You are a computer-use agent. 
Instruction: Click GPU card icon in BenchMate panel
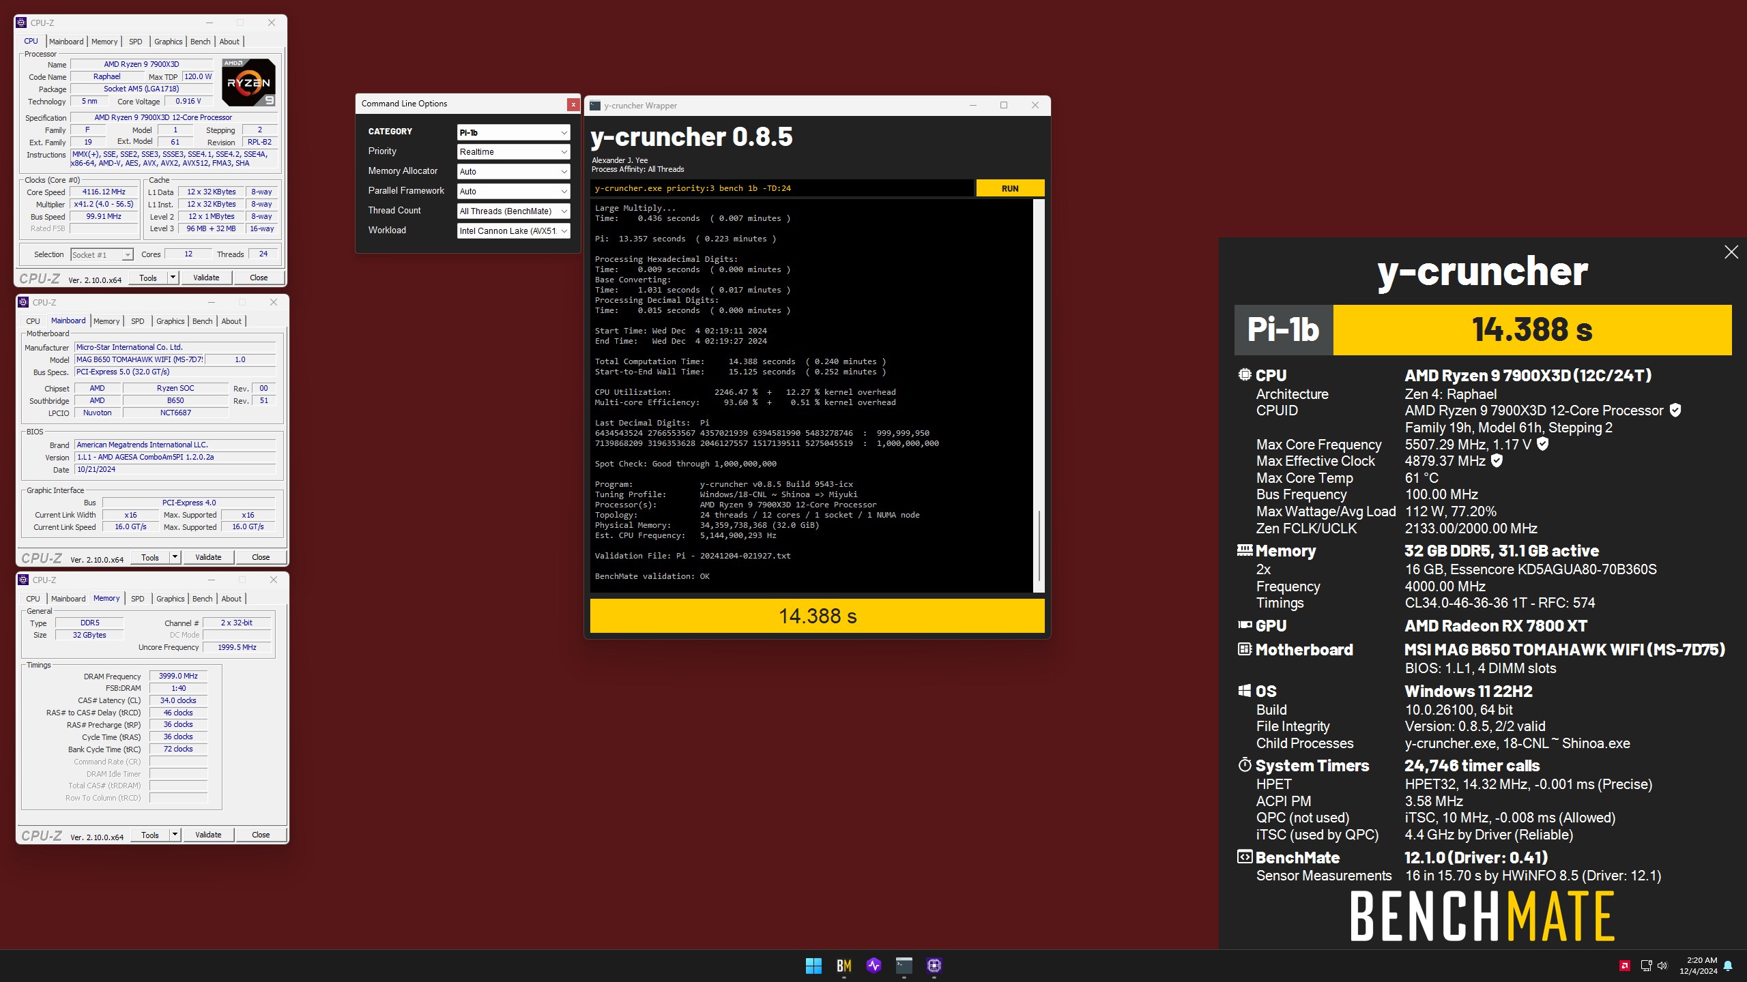point(1245,625)
